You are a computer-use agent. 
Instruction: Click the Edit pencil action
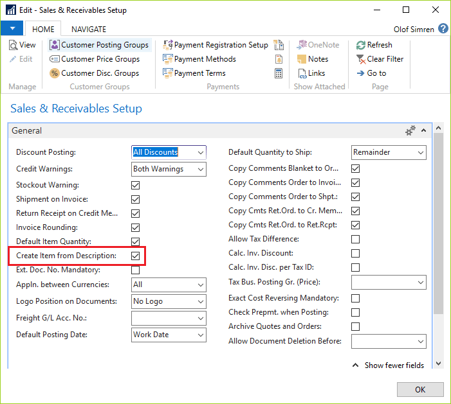coord(21,59)
